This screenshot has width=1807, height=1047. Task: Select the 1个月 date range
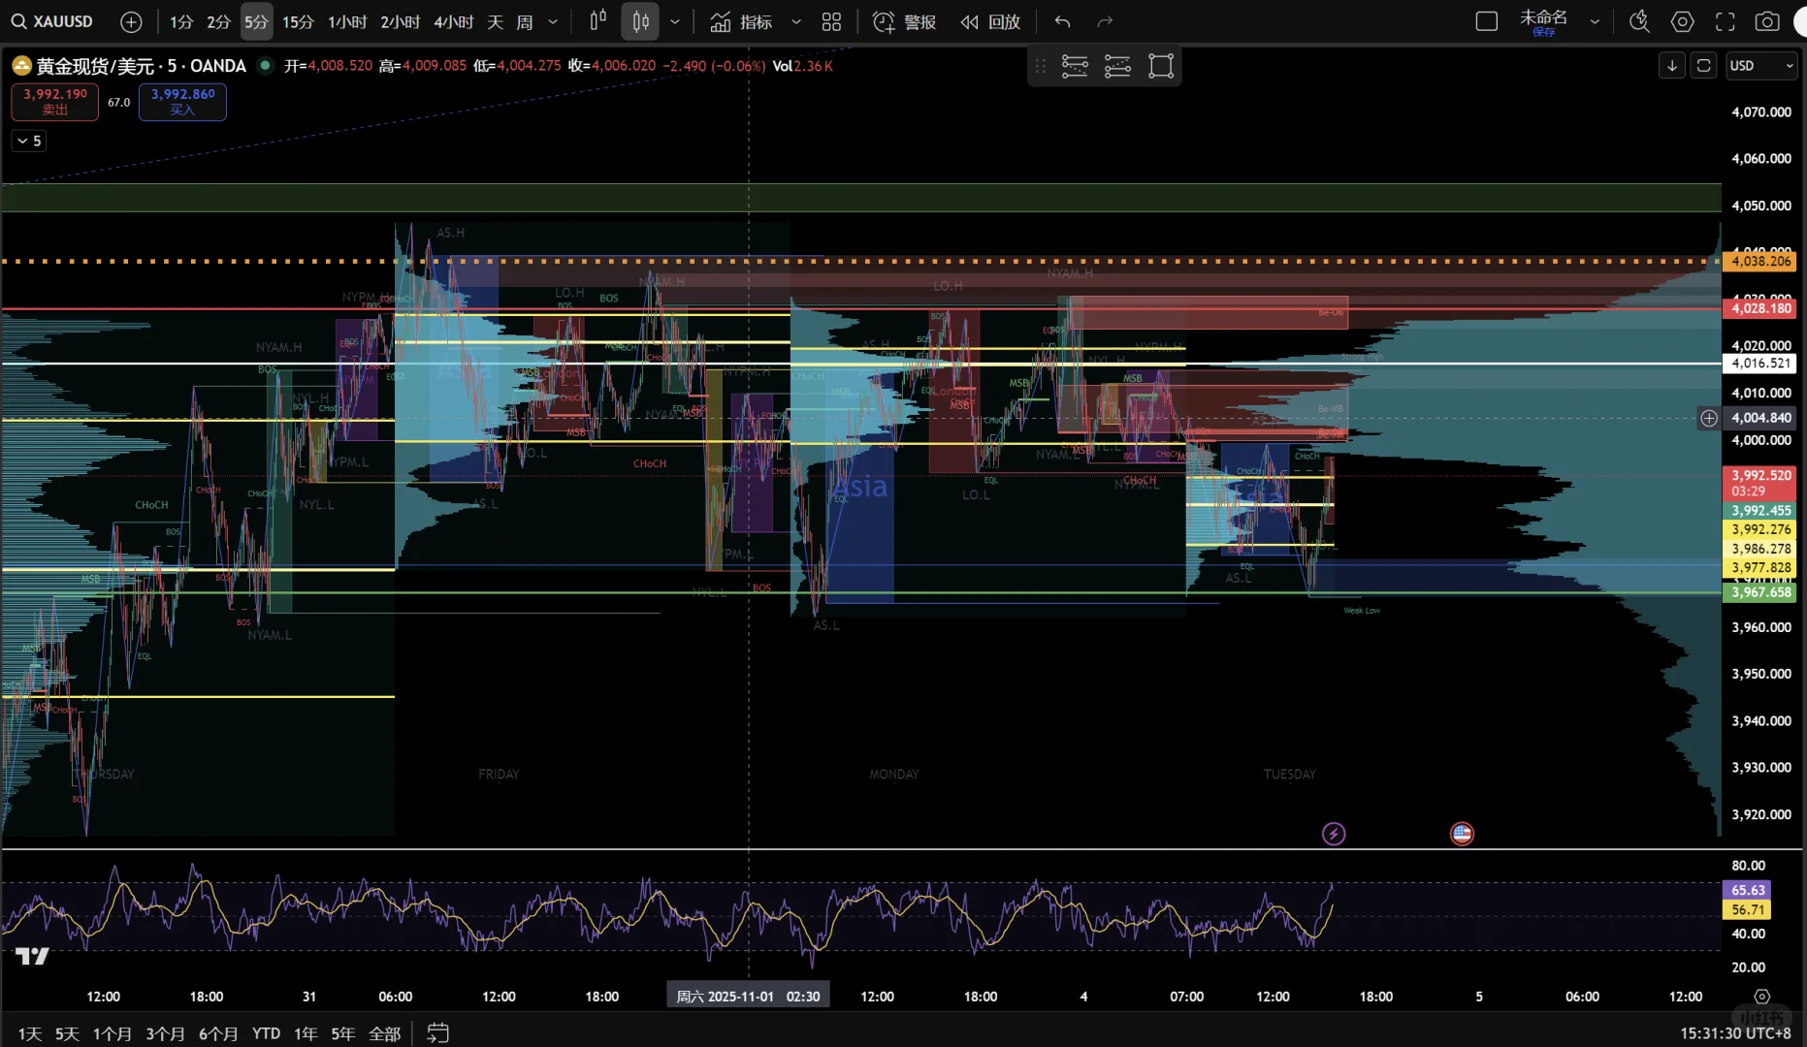click(112, 1033)
